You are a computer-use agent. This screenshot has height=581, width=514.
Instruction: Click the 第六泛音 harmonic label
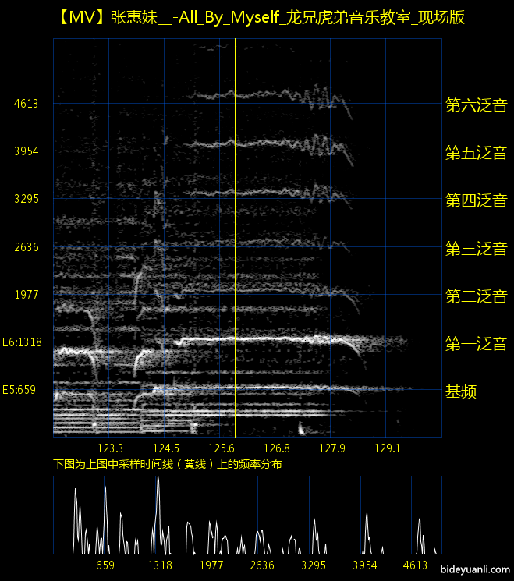pyautogui.click(x=476, y=105)
